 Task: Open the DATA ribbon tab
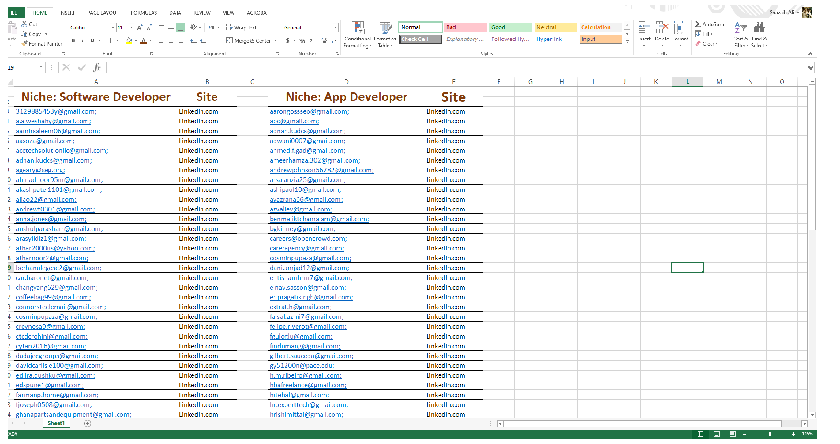pyautogui.click(x=175, y=13)
